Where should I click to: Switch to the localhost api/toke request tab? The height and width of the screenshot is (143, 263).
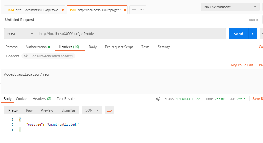point(35,10)
